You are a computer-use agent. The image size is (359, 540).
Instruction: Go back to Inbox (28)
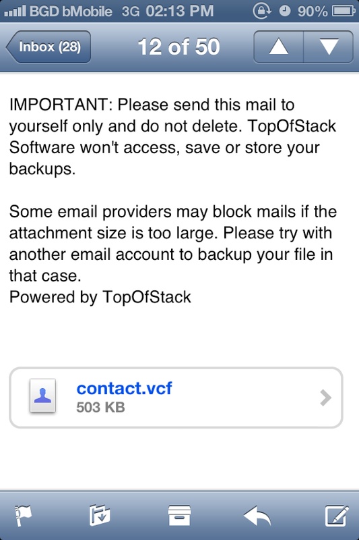coord(48,47)
